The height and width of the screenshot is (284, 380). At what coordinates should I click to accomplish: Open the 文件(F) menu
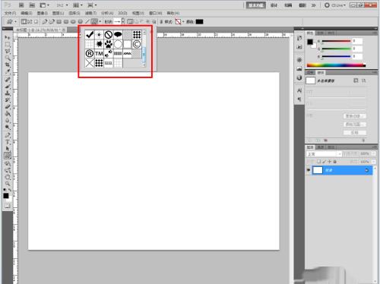[10, 13]
